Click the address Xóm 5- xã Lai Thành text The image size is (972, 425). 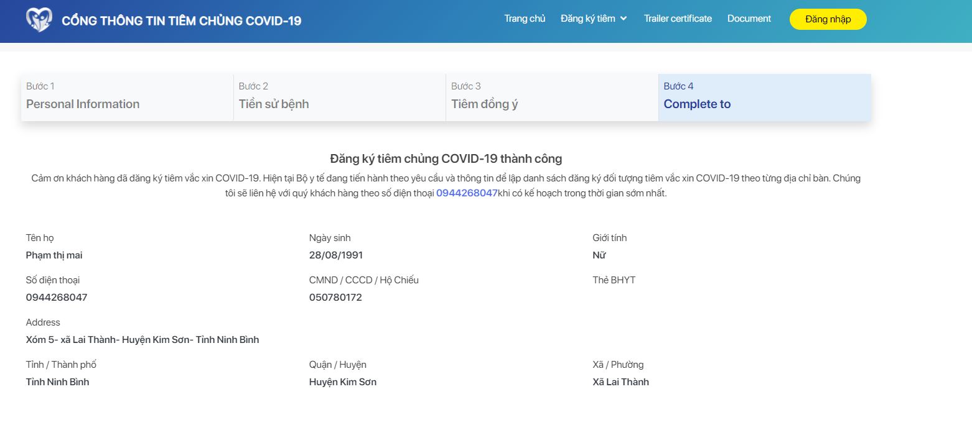pos(142,340)
